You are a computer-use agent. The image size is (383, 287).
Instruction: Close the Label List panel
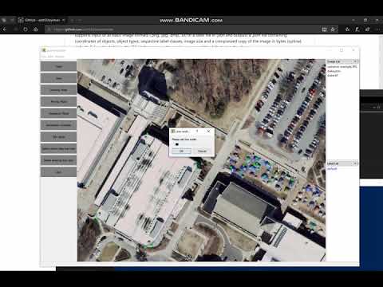click(355, 163)
